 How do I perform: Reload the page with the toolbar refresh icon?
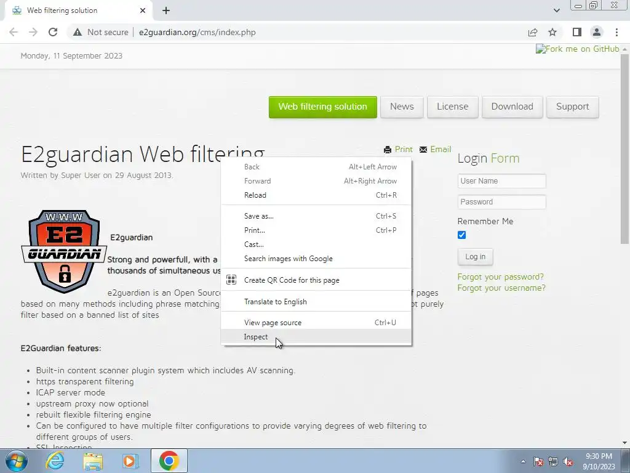pyautogui.click(x=53, y=32)
